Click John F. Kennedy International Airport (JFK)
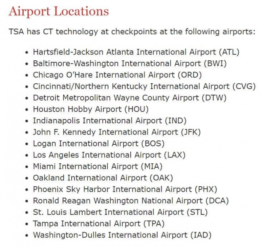Image resolution: width=262 pixels, height=247 pixels. pyautogui.click(x=117, y=132)
